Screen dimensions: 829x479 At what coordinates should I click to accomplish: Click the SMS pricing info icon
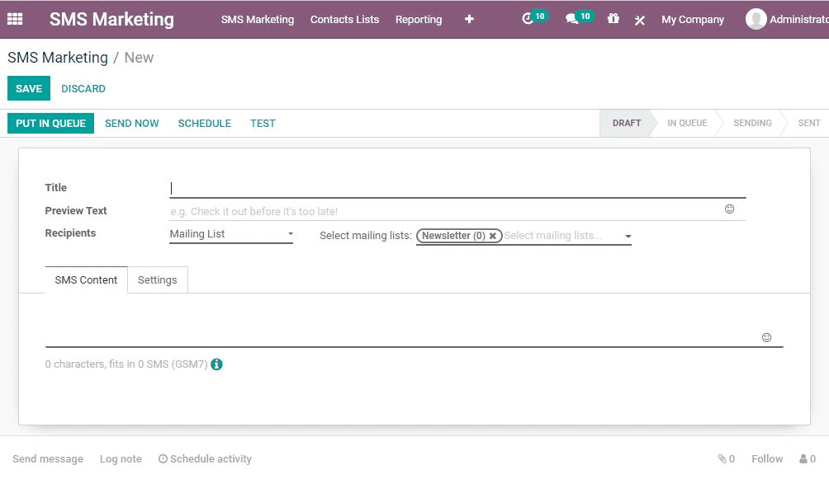coord(217,364)
